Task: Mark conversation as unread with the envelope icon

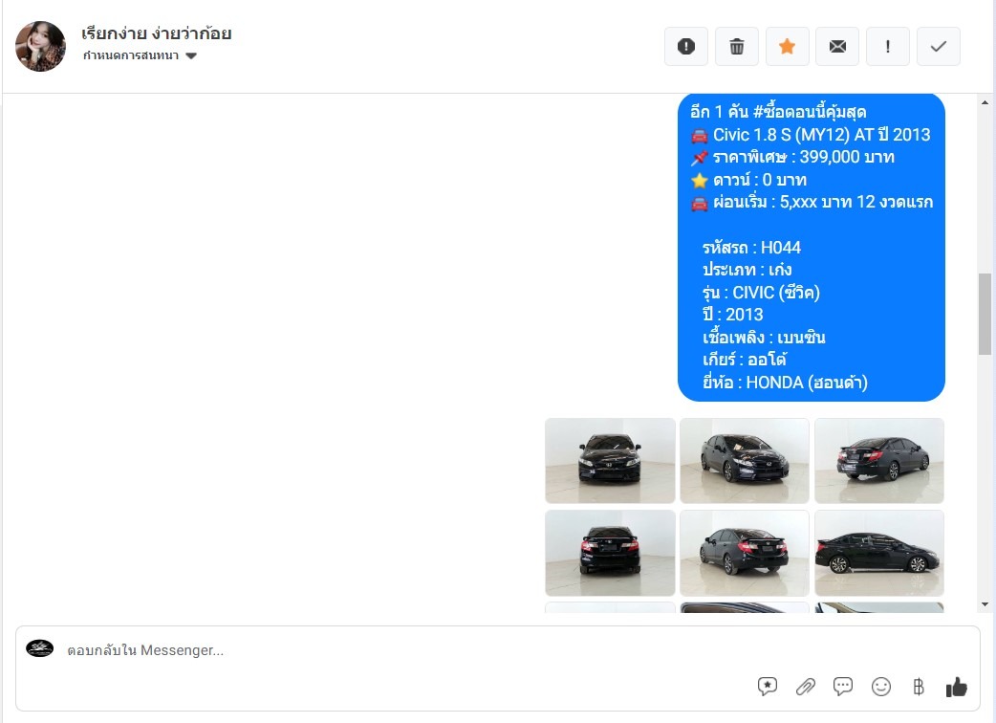Action: pos(837,46)
